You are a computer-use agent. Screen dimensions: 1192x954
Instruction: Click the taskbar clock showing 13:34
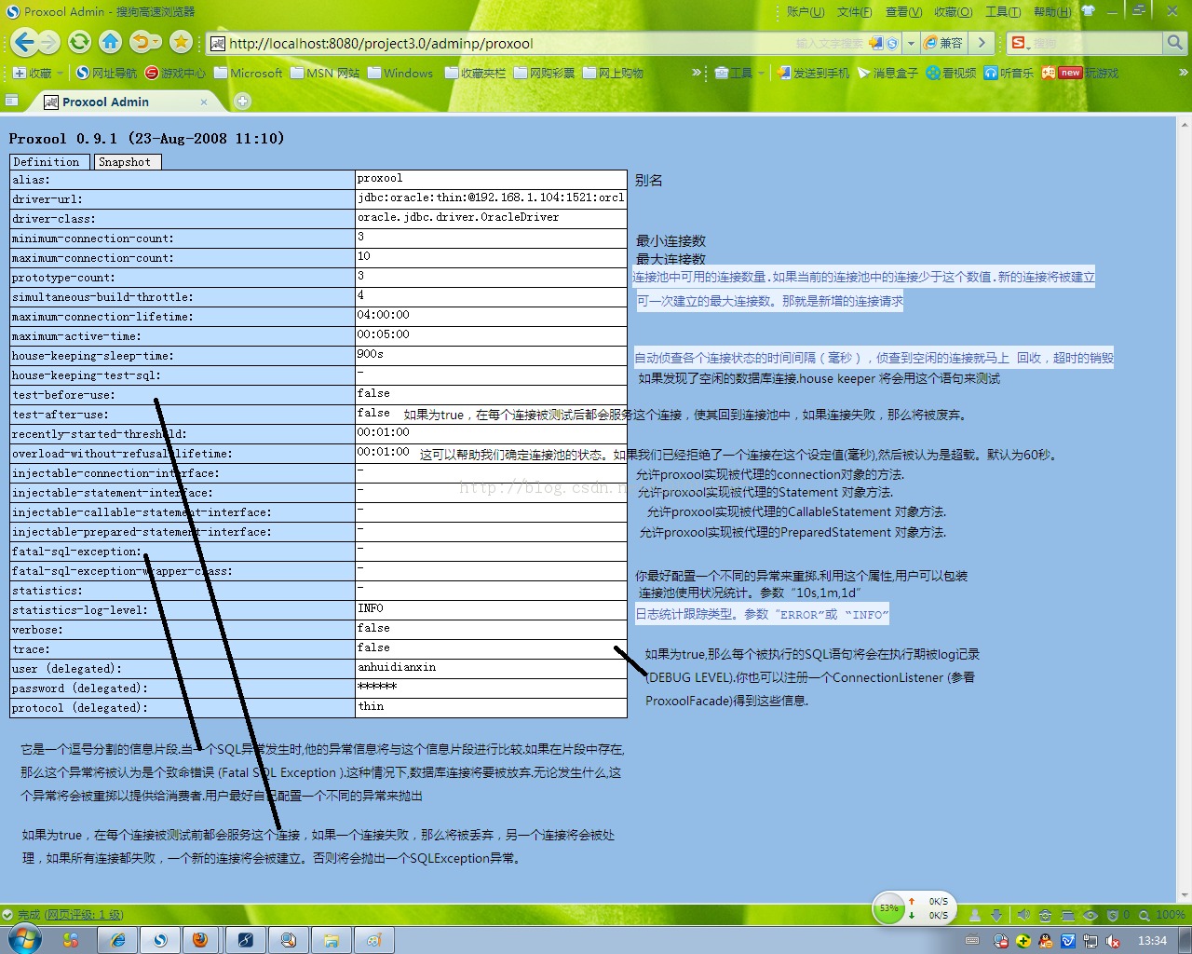pos(1152,940)
